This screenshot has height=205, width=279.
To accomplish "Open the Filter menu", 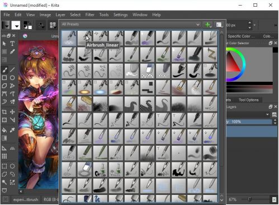I will pyautogui.click(x=90, y=15).
